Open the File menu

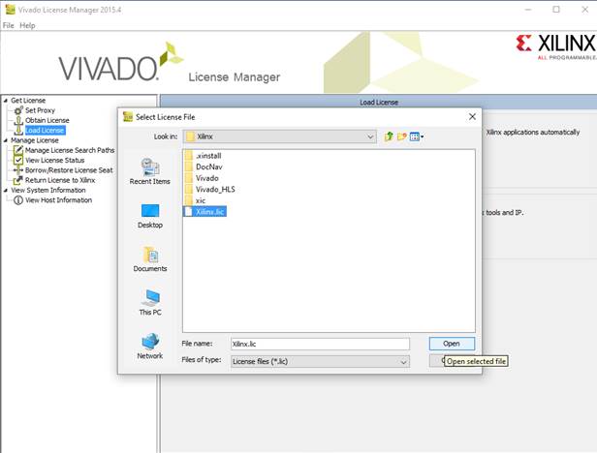coord(8,25)
